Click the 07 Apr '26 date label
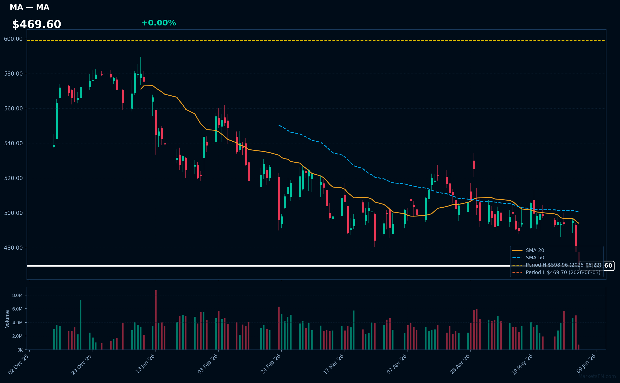The height and width of the screenshot is (383, 620). (397, 364)
